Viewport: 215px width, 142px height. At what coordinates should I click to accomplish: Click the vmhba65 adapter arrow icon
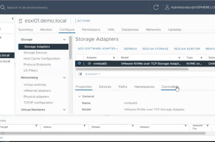coord(89,64)
